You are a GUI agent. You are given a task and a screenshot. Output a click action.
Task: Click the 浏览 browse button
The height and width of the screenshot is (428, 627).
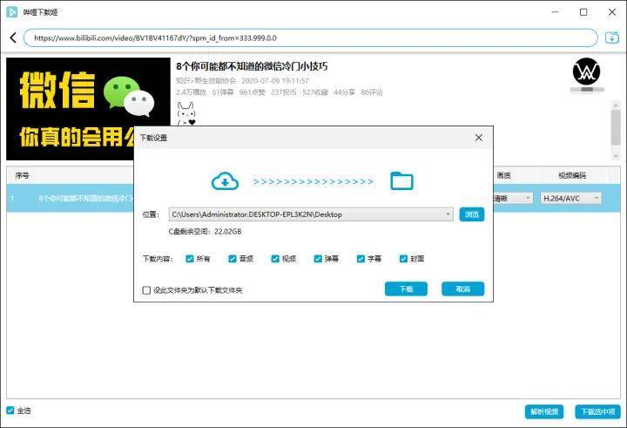click(x=471, y=214)
